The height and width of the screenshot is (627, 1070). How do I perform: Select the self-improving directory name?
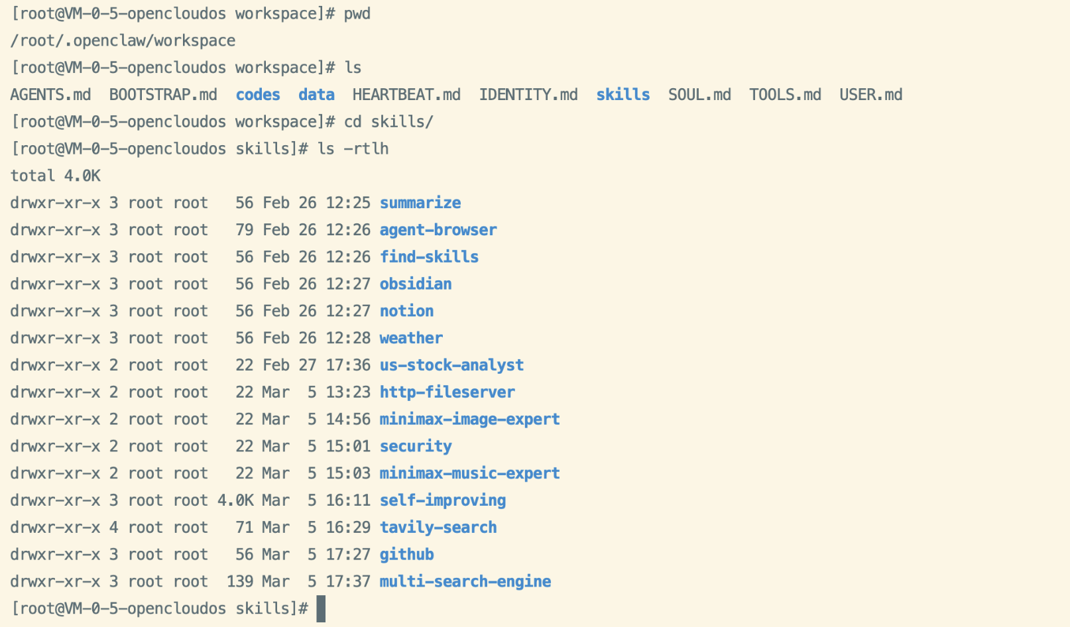pyautogui.click(x=443, y=500)
